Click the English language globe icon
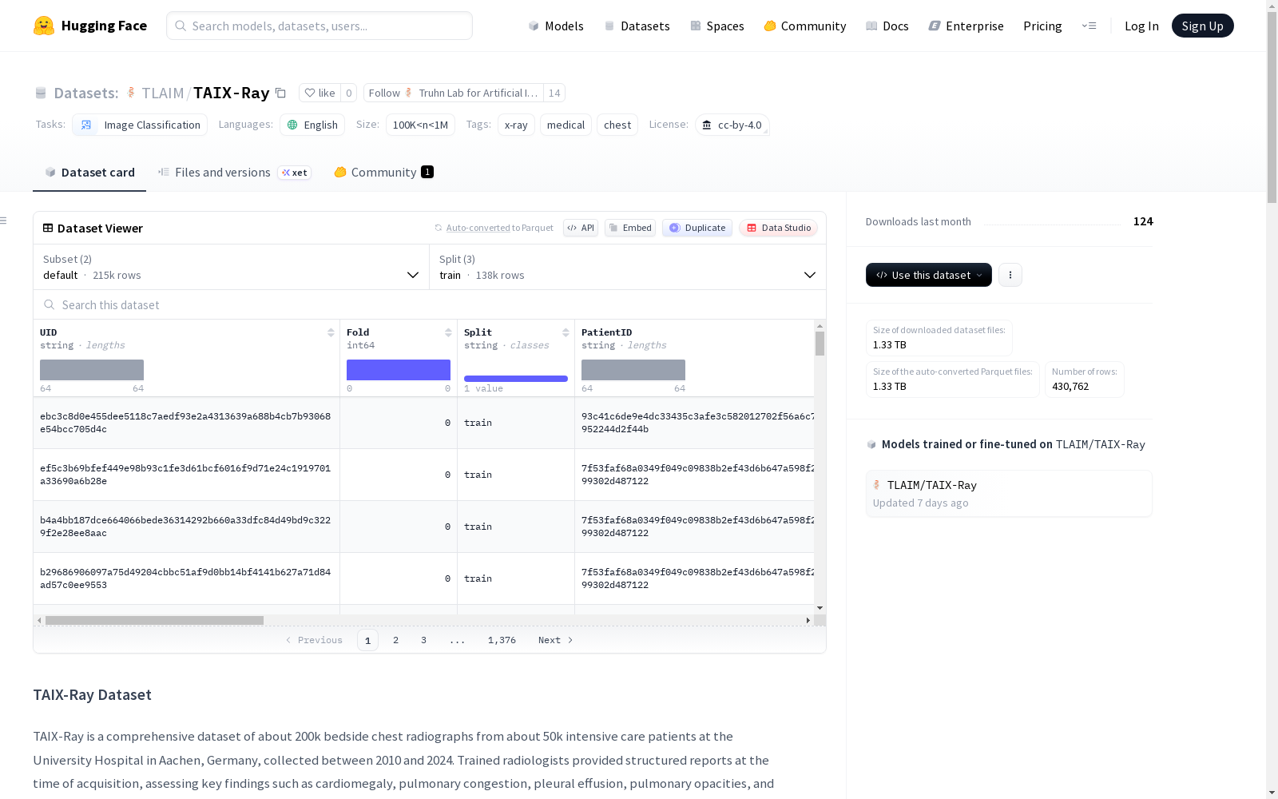 [292, 125]
